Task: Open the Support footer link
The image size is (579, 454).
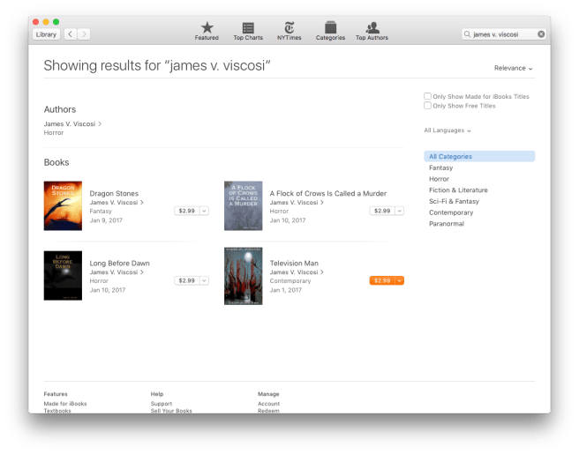Action: 162,404
